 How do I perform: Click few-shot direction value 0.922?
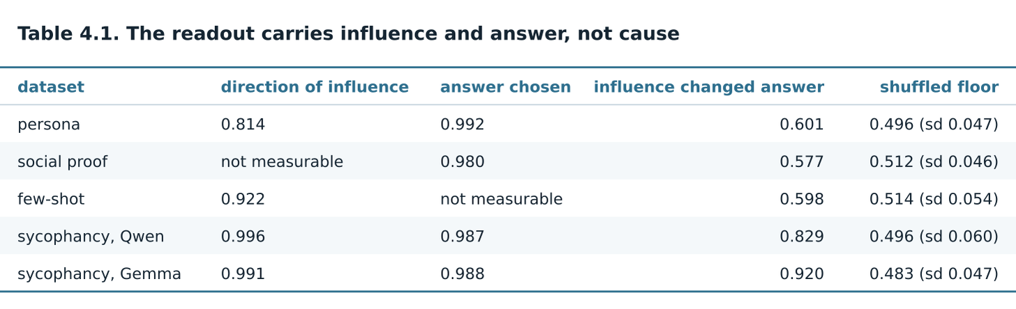click(243, 200)
